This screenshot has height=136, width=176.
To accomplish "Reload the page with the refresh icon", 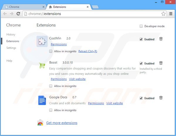I will click(x=18, y=14).
